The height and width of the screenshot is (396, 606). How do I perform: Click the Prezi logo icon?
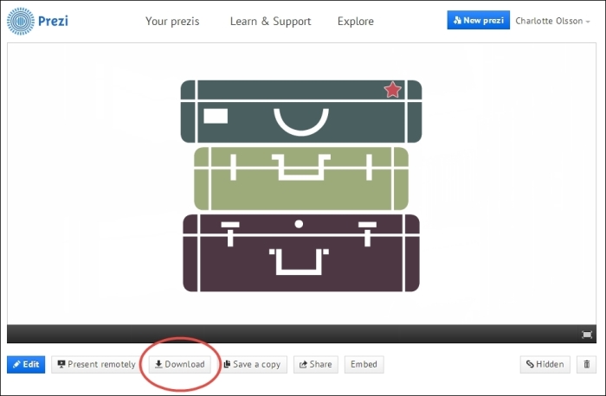pyautogui.click(x=20, y=21)
